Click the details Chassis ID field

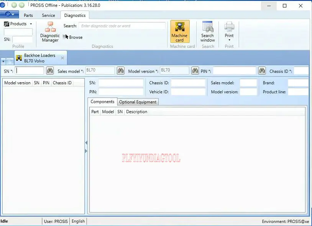coord(188,83)
